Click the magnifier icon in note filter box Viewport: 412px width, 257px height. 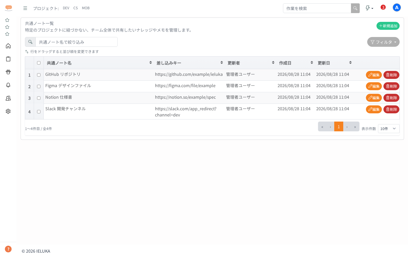30,42
